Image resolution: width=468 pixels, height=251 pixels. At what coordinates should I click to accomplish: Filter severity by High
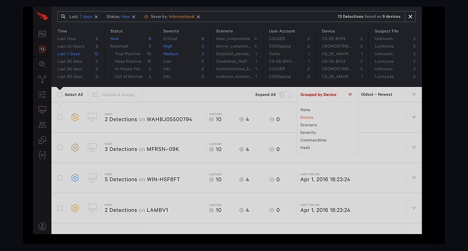tap(168, 46)
